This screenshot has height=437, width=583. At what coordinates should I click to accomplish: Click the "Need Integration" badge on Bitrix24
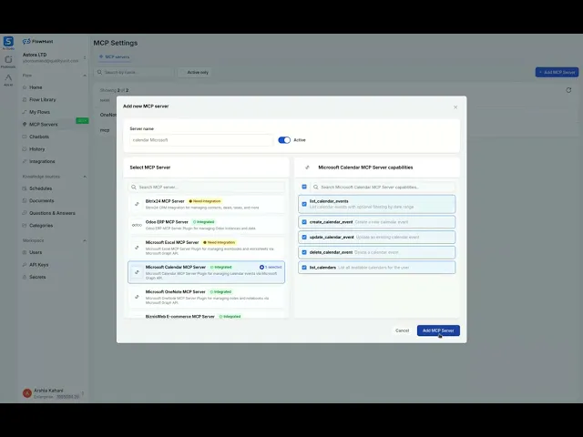coord(204,201)
